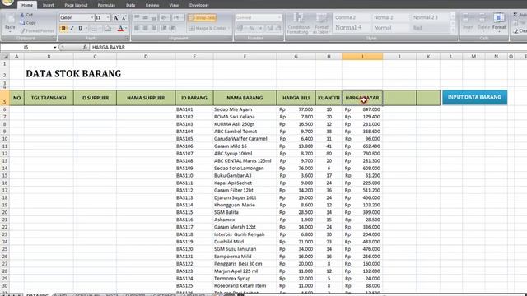Screen dimensions: 527x296
Task: Apply the Comma 2 cell style
Action: pyautogui.click(x=352, y=17)
